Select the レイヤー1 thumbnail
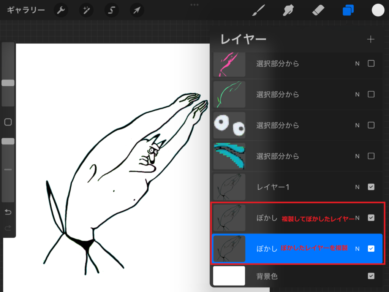 pos(229,187)
